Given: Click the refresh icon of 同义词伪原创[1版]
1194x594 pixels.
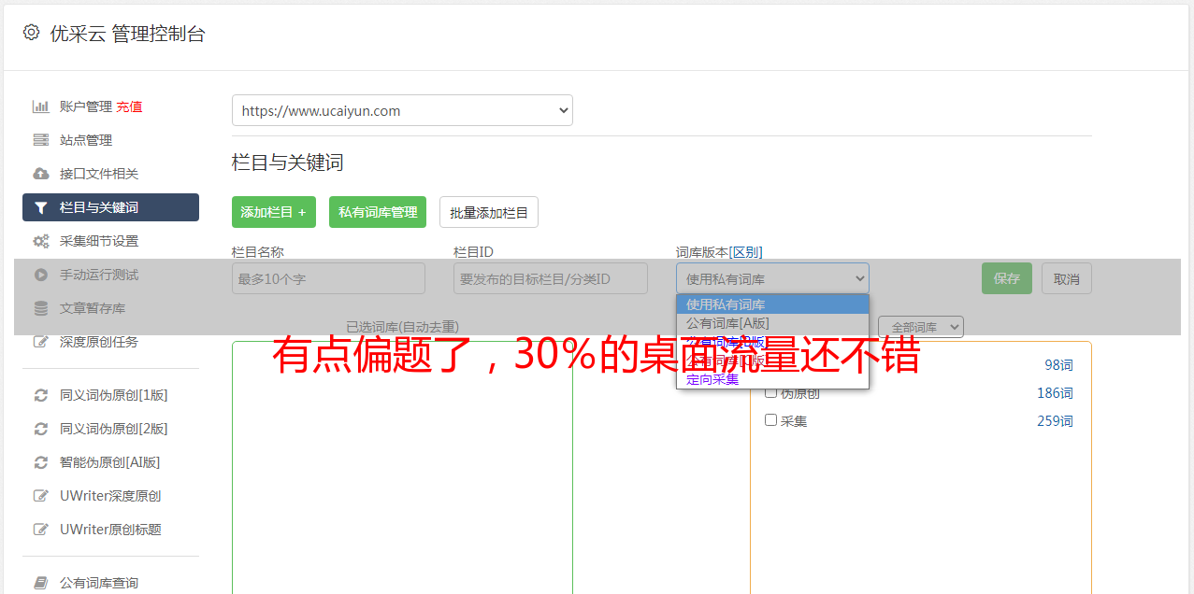Looking at the screenshot, I should click(x=40, y=395).
